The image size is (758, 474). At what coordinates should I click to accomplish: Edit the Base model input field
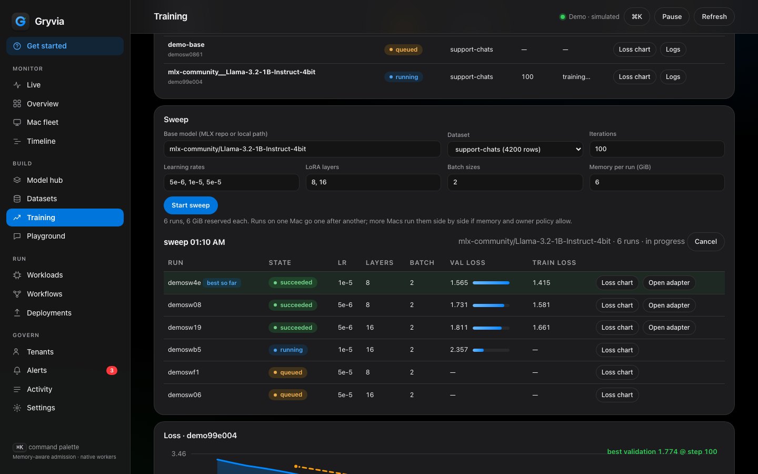click(x=302, y=149)
